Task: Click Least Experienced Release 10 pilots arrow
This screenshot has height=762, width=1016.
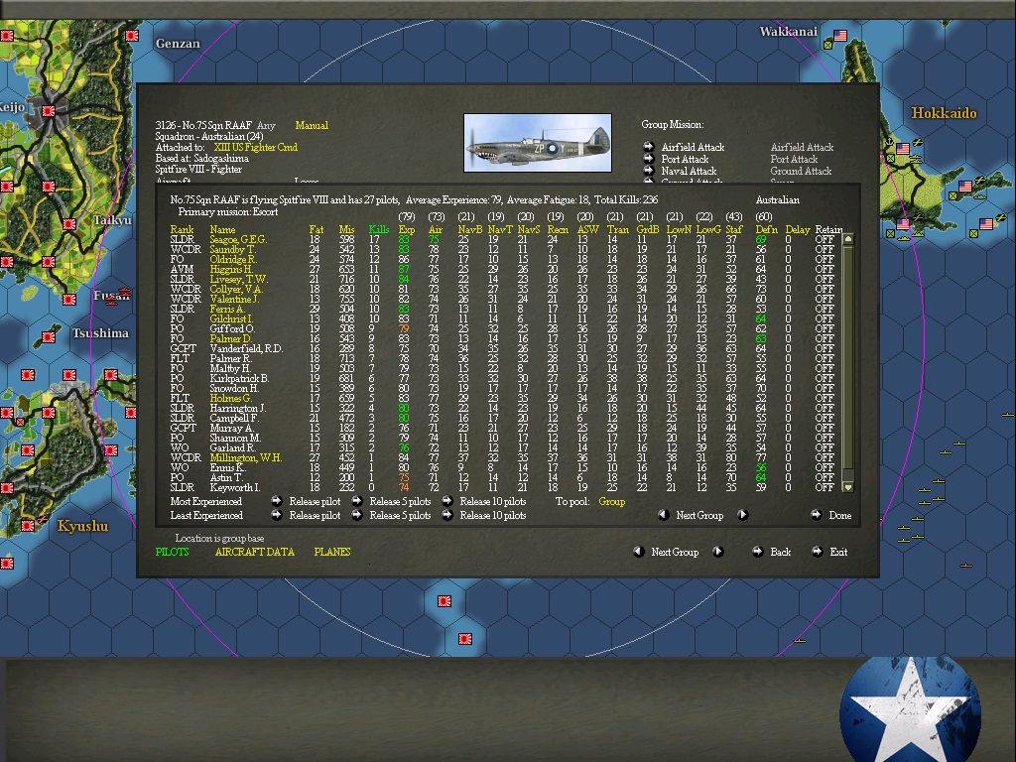Action: click(x=447, y=515)
